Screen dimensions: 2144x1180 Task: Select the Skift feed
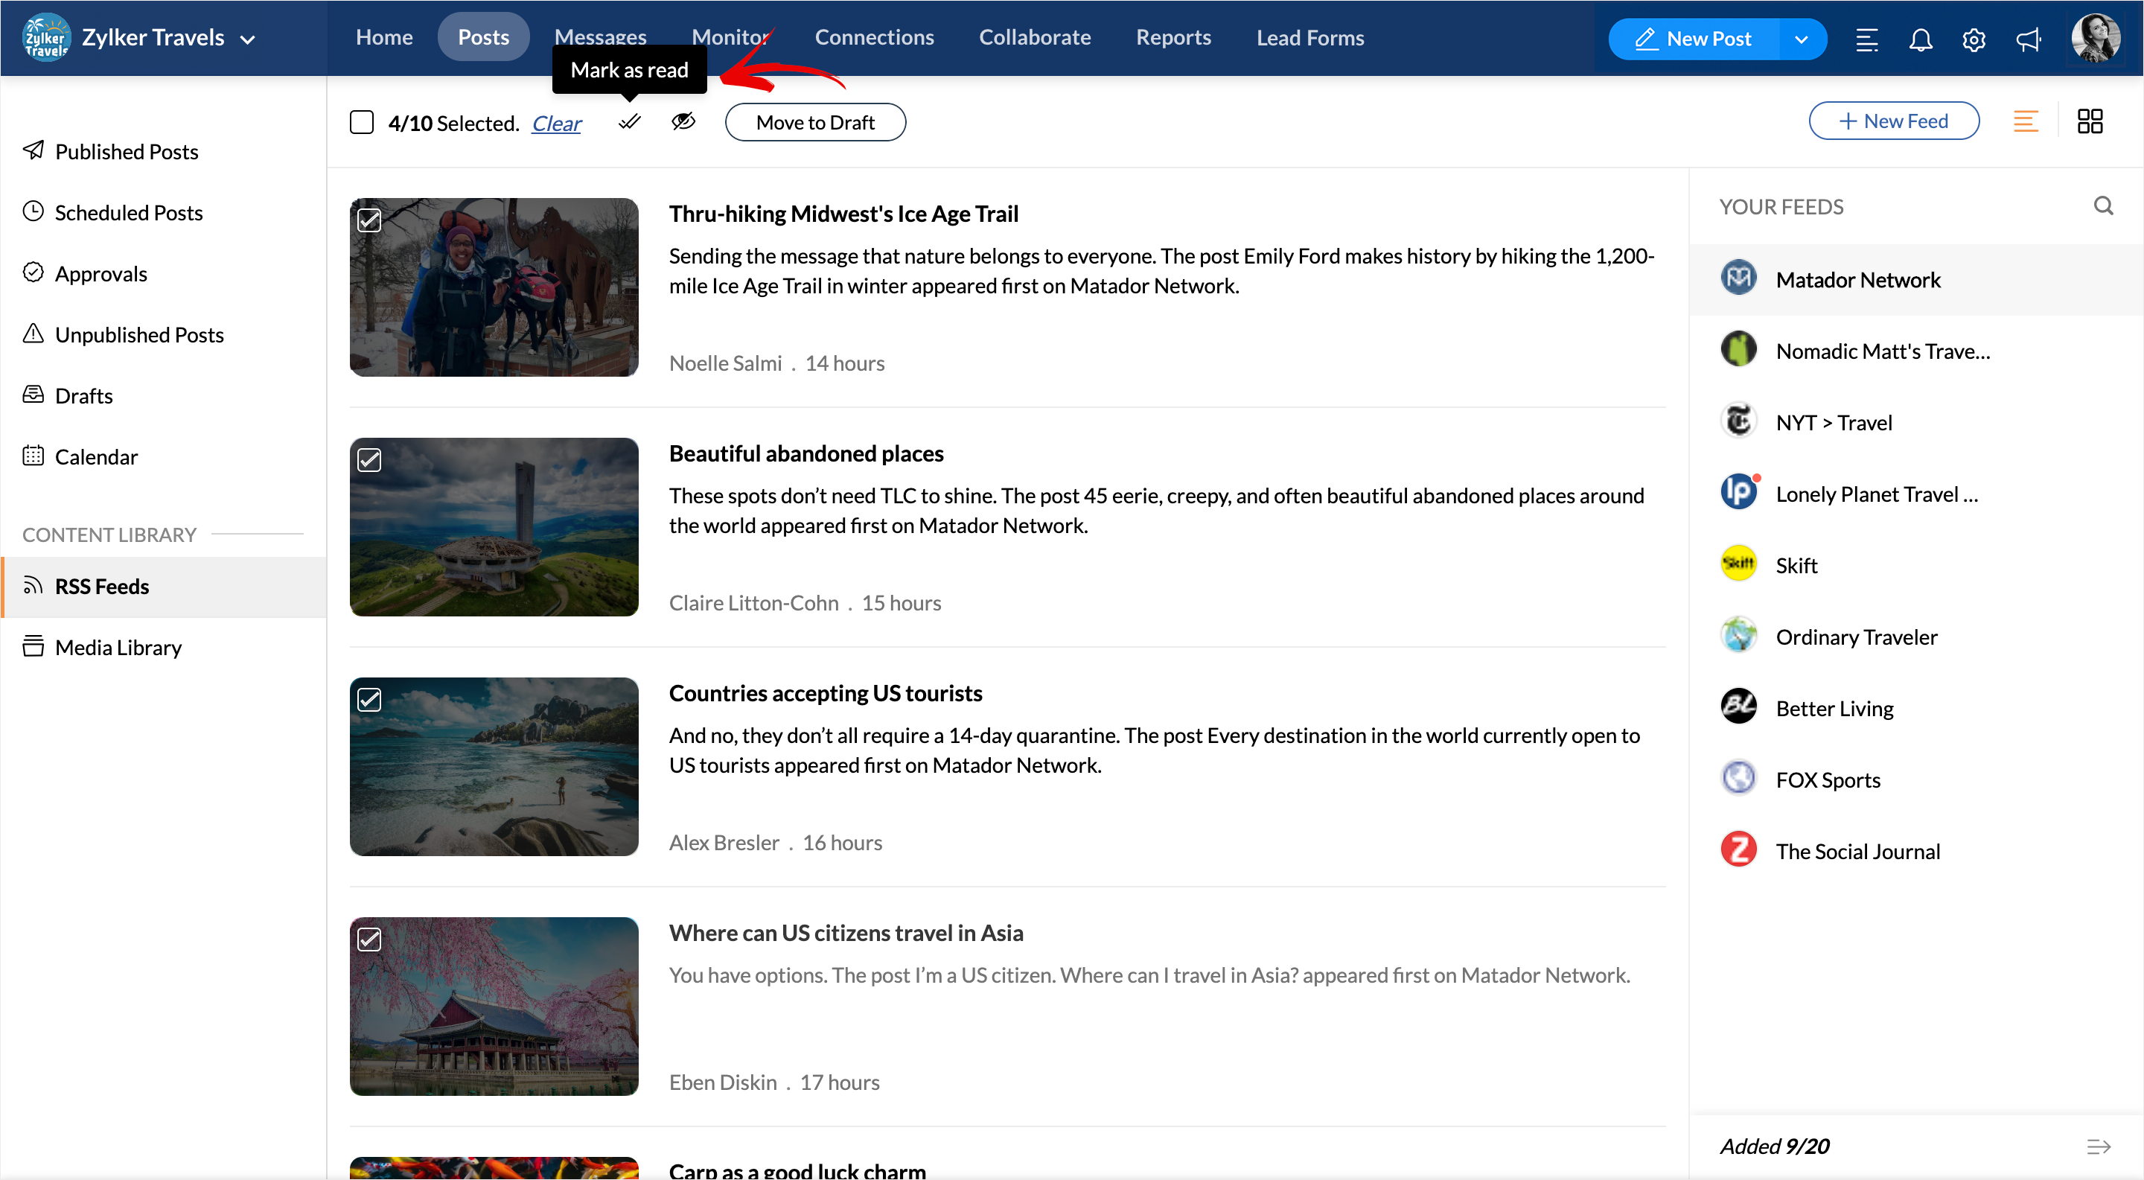point(1796,566)
